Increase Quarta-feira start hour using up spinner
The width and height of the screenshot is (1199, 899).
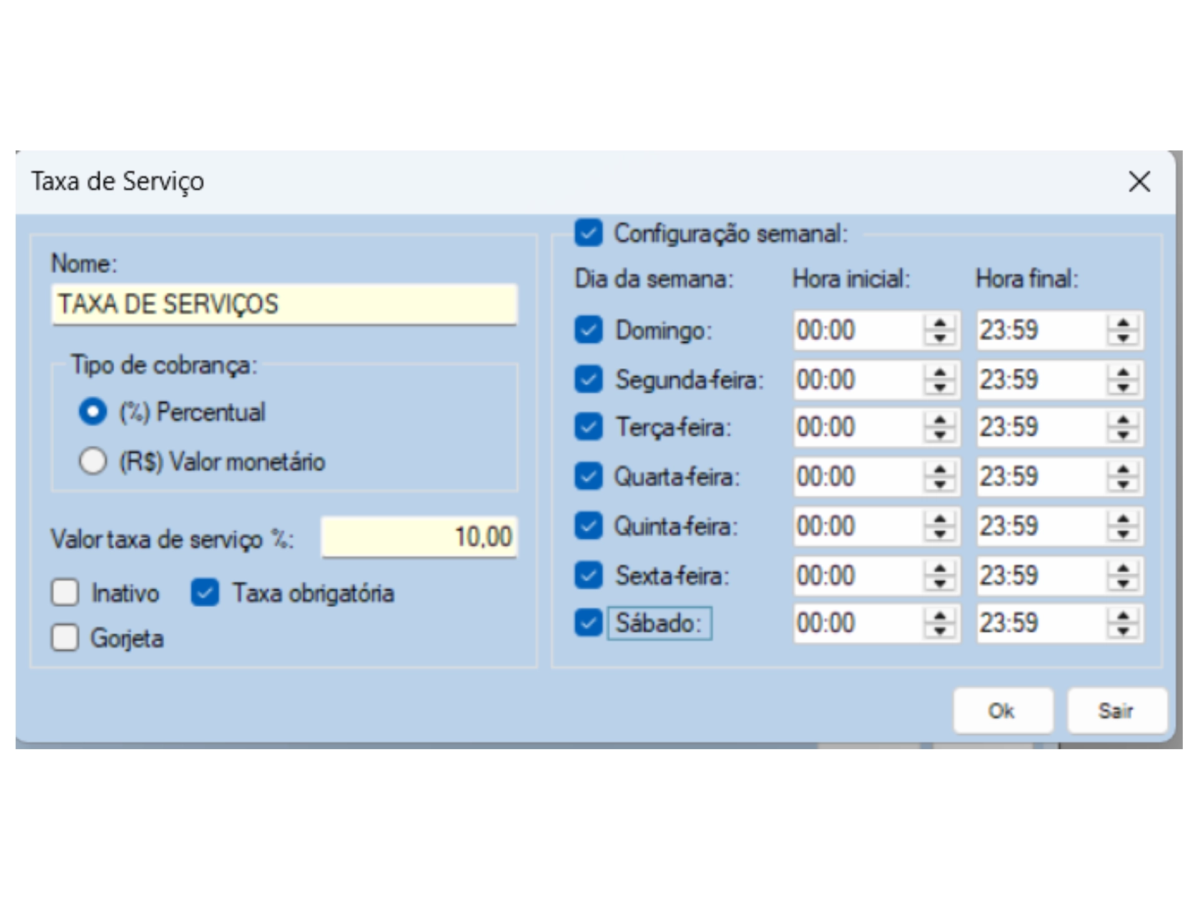(x=940, y=469)
